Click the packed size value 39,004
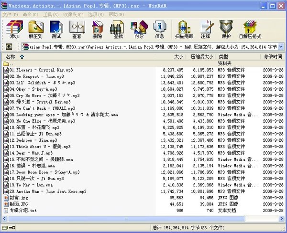Viewport: 287px width, 233px height. 207,204
